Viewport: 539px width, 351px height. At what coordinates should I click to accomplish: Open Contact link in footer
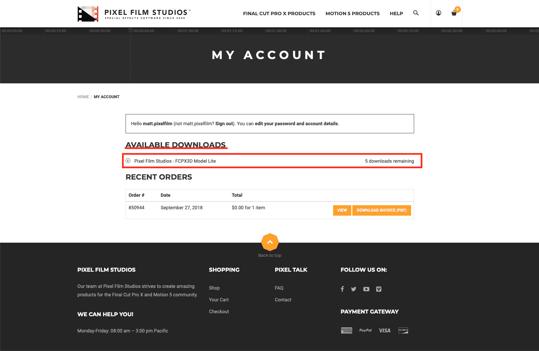coord(283,300)
